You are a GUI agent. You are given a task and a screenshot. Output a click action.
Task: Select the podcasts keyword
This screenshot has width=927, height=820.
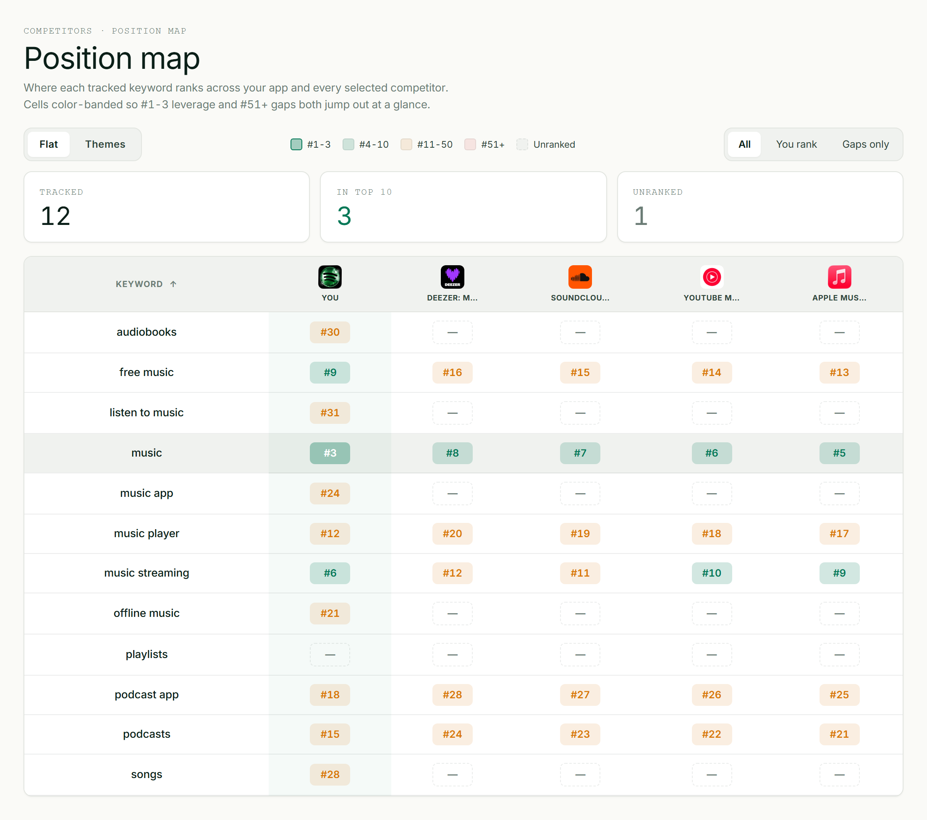[x=147, y=734]
